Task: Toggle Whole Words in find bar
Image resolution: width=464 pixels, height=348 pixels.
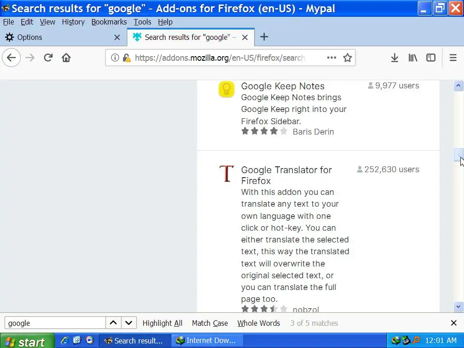Action: coord(259,323)
